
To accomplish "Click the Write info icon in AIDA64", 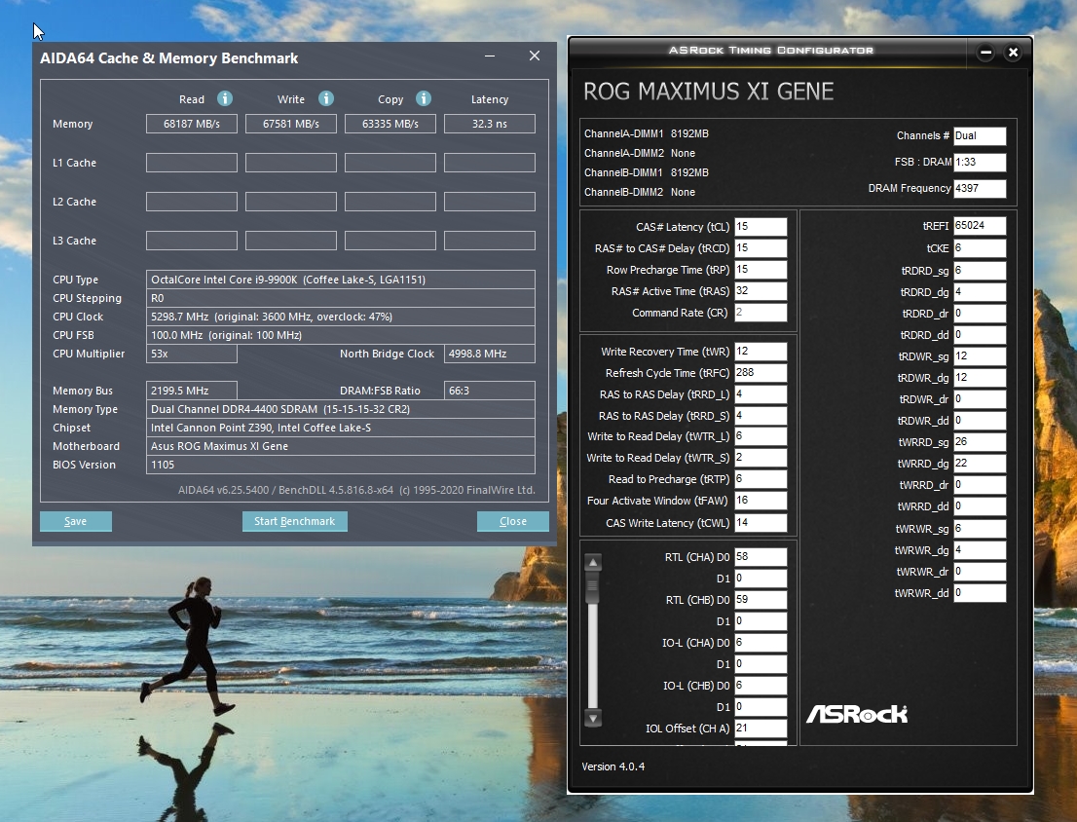I will [x=326, y=99].
